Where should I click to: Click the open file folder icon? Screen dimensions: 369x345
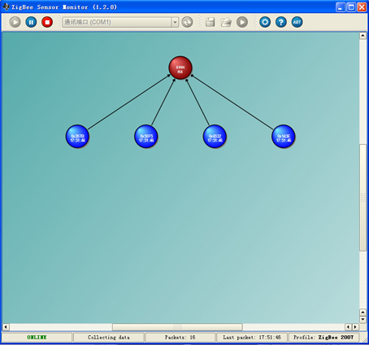coord(226,22)
